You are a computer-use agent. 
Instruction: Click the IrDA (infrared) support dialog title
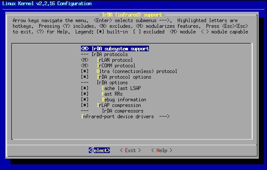[132, 15]
